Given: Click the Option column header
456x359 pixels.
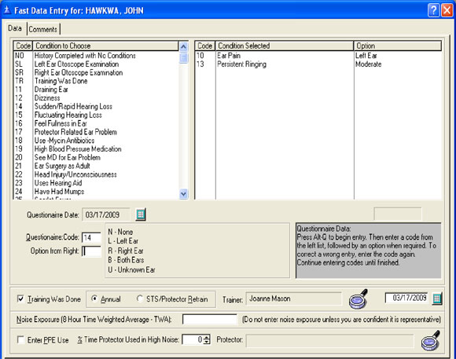Looking at the screenshot, I should pyautogui.click(x=398, y=46).
